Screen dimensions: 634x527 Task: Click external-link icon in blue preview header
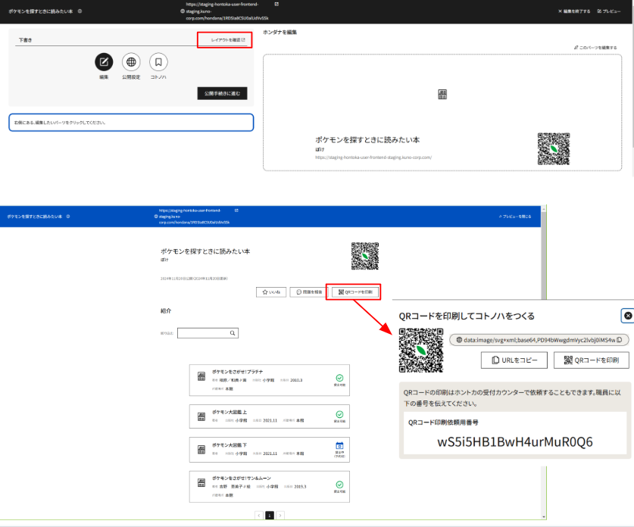coord(236,210)
